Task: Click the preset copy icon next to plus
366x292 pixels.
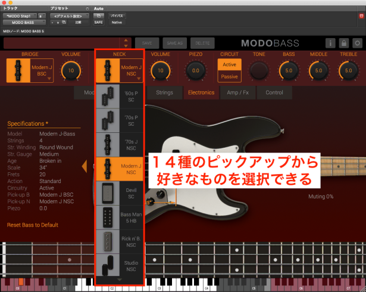Action: (64, 22)
